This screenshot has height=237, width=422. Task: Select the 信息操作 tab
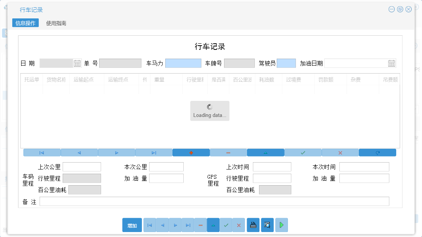pos(25,23)
